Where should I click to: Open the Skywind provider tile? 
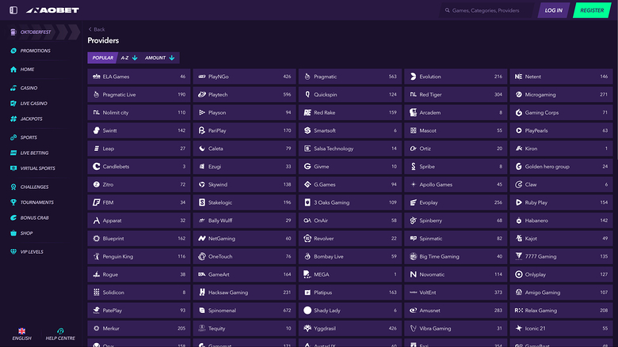[244, 185]
